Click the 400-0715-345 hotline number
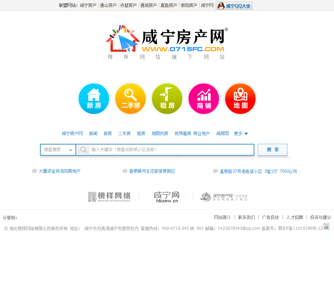 (175, 228)
